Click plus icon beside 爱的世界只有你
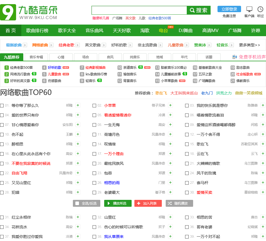266x241 pixels. [x=78, y=115]
